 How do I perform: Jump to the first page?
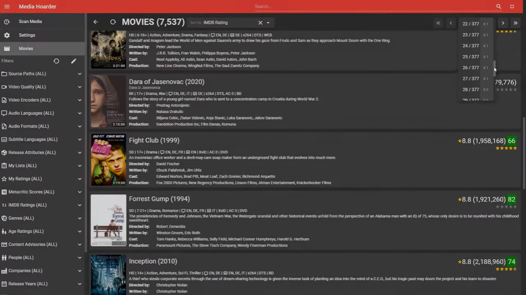[438, 23]
